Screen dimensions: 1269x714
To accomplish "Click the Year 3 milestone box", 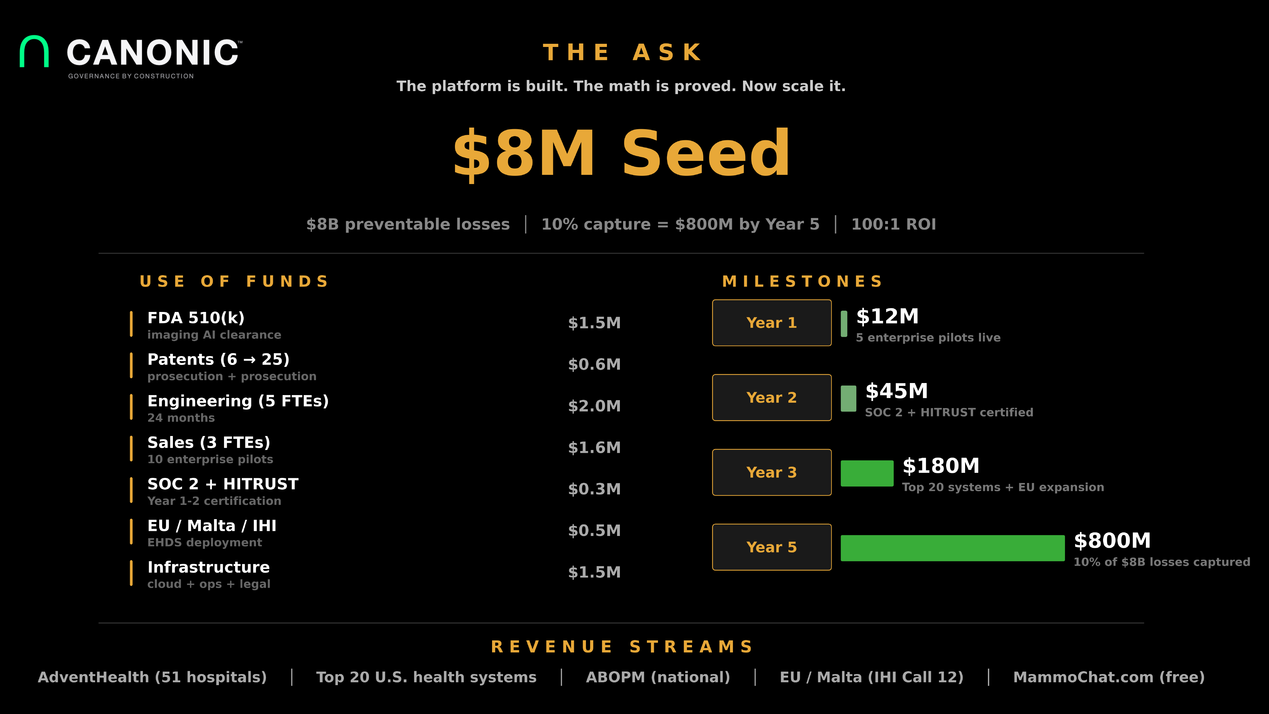I will click(772, 473).
